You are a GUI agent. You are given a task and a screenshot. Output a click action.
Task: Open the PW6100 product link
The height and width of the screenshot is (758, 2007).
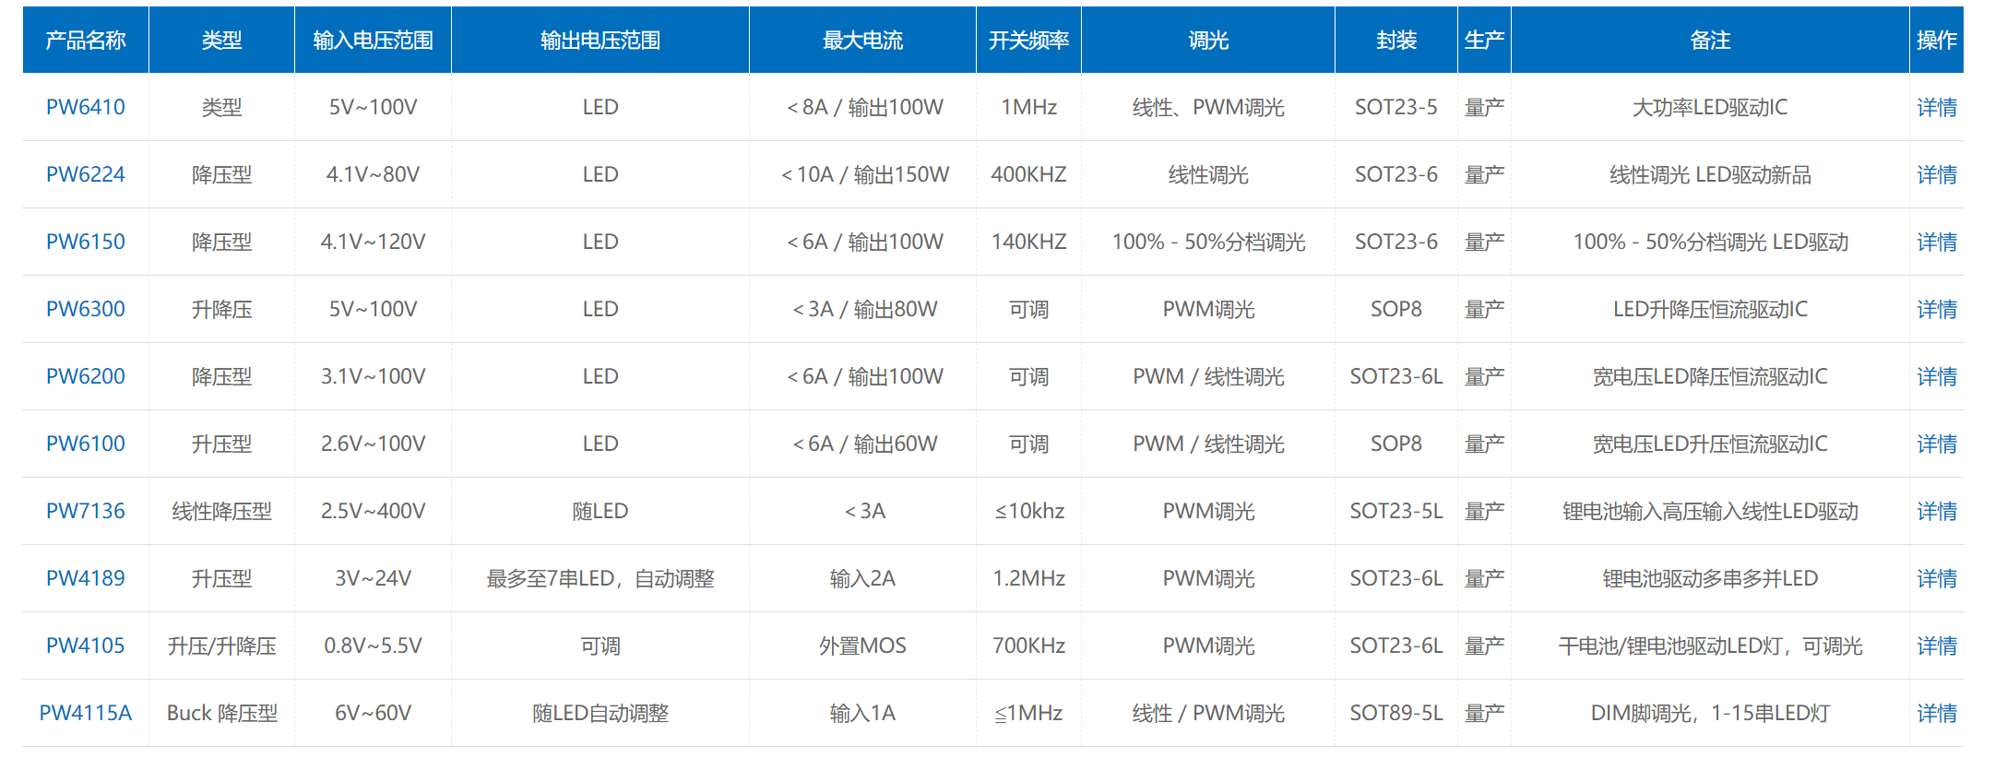(x=86, y=444)
